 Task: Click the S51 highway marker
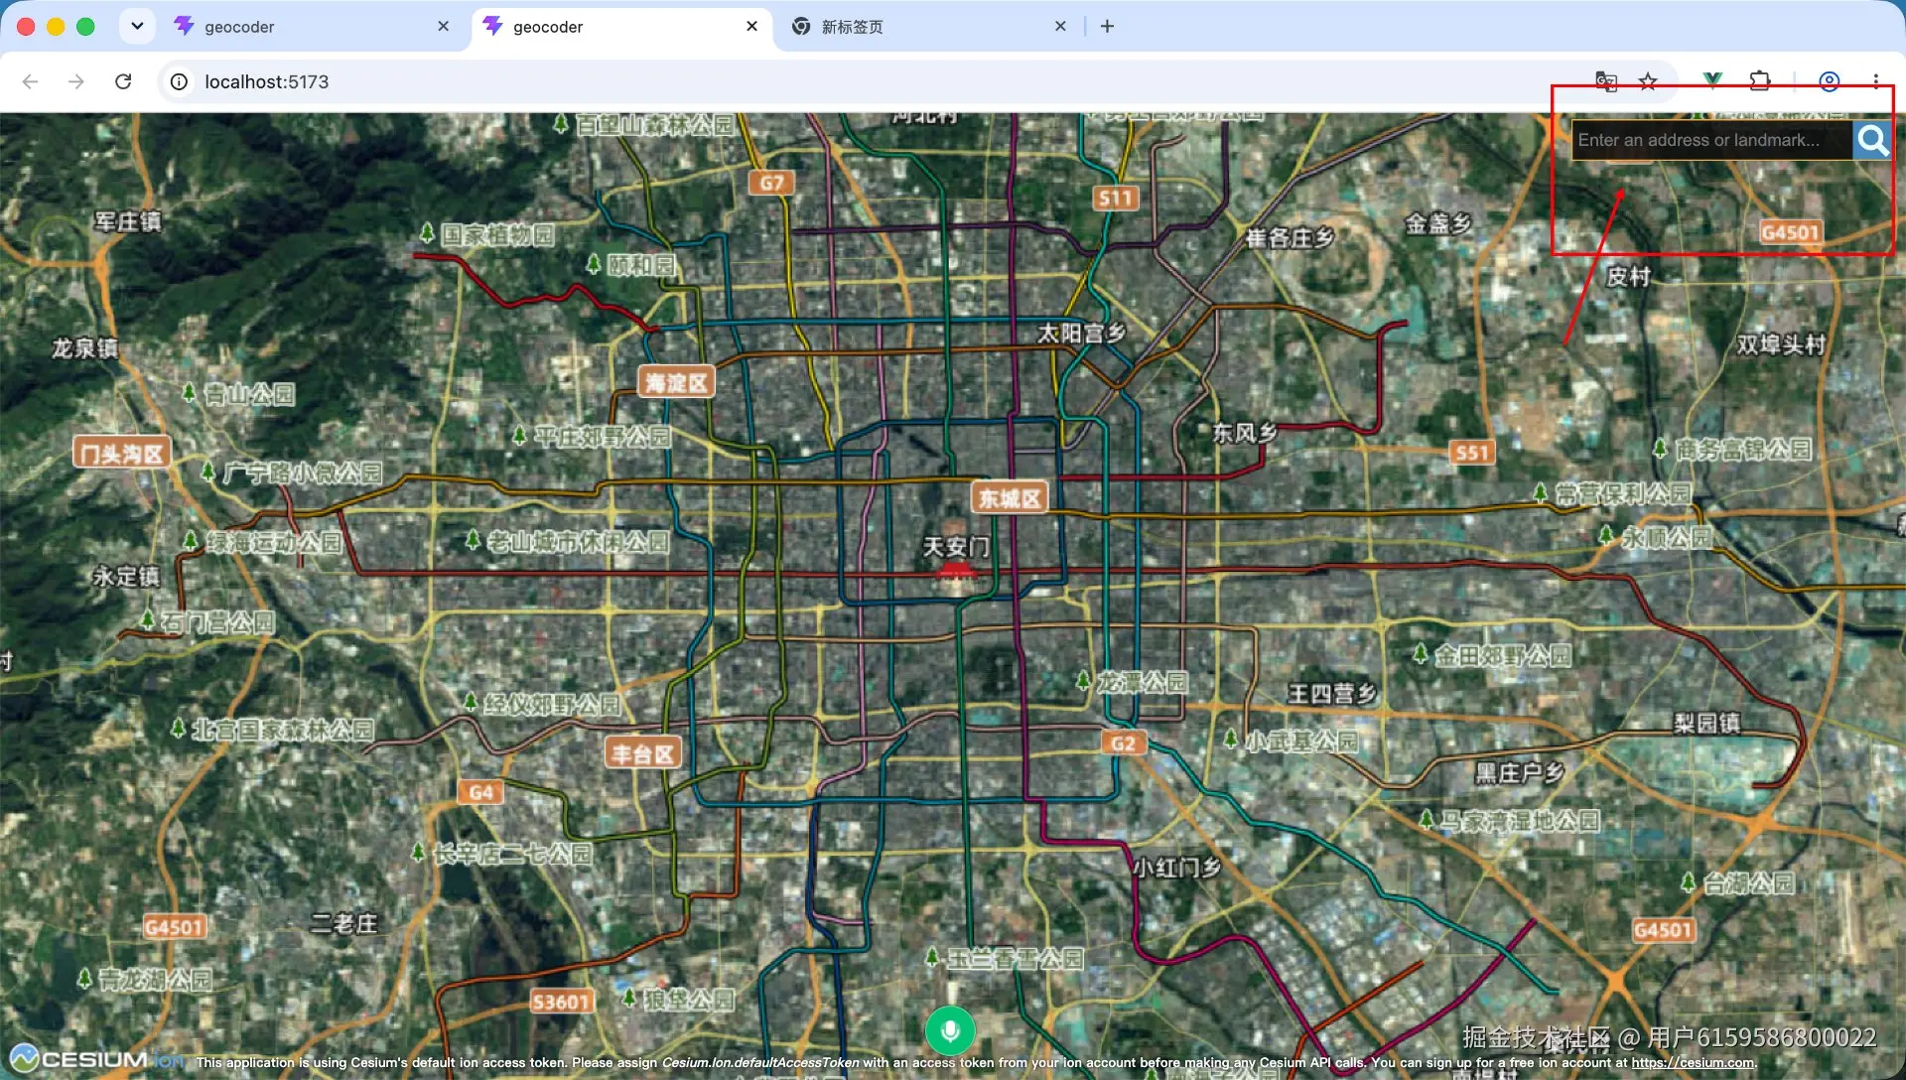click(1472, 453)
